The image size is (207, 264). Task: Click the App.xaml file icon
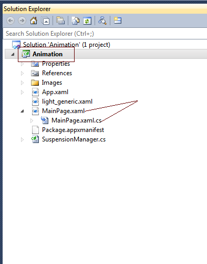point(35,92)
